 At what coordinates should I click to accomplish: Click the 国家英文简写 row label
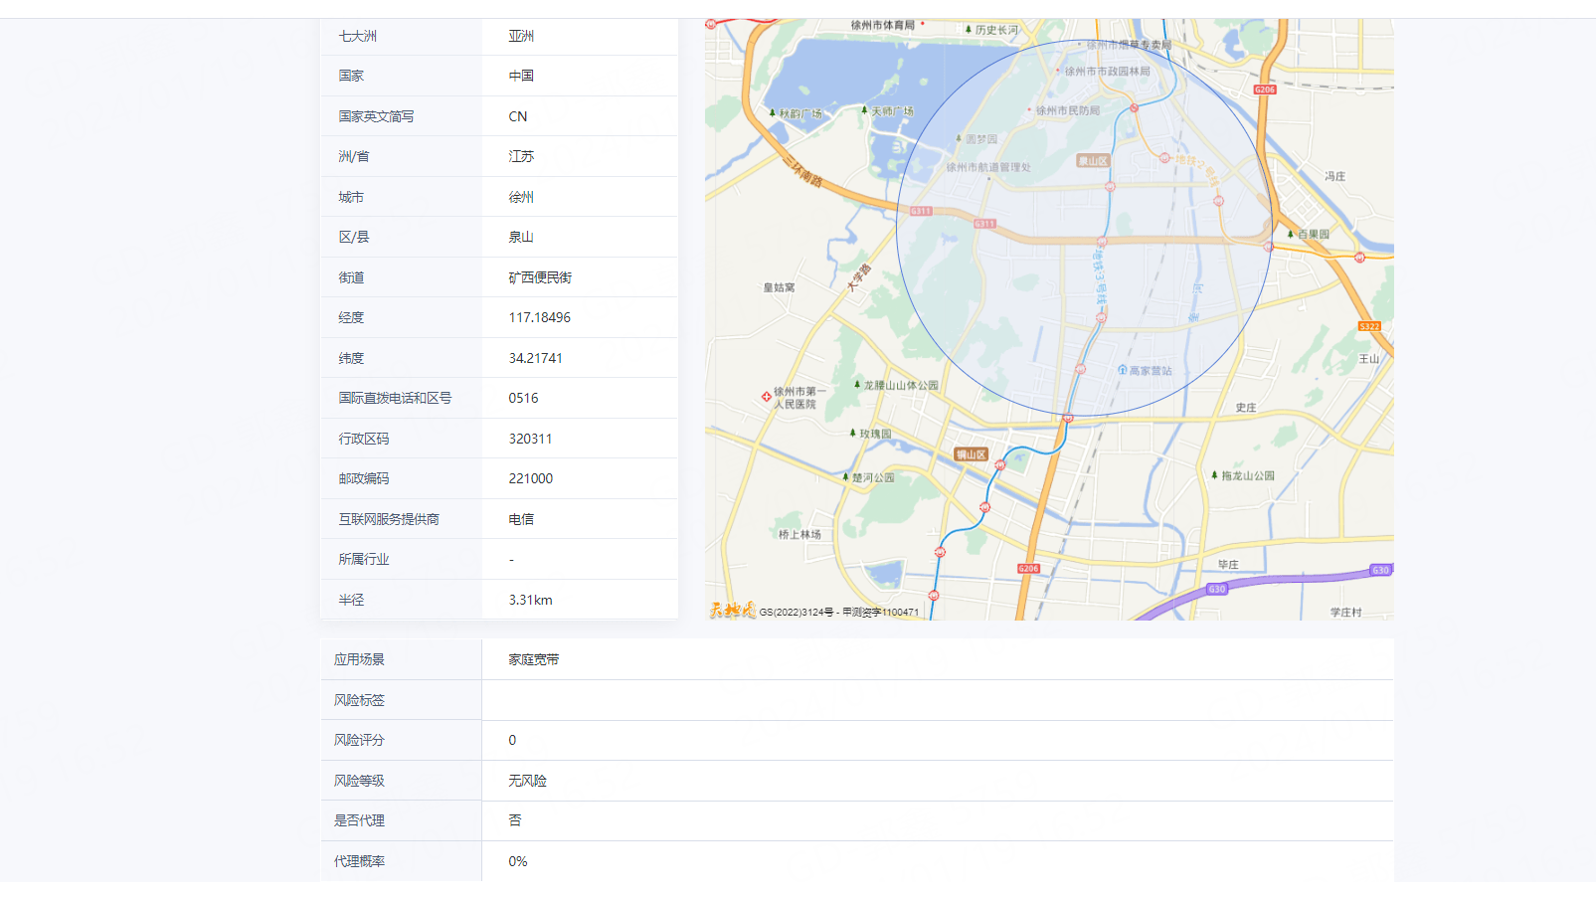(x=376, y=116)
